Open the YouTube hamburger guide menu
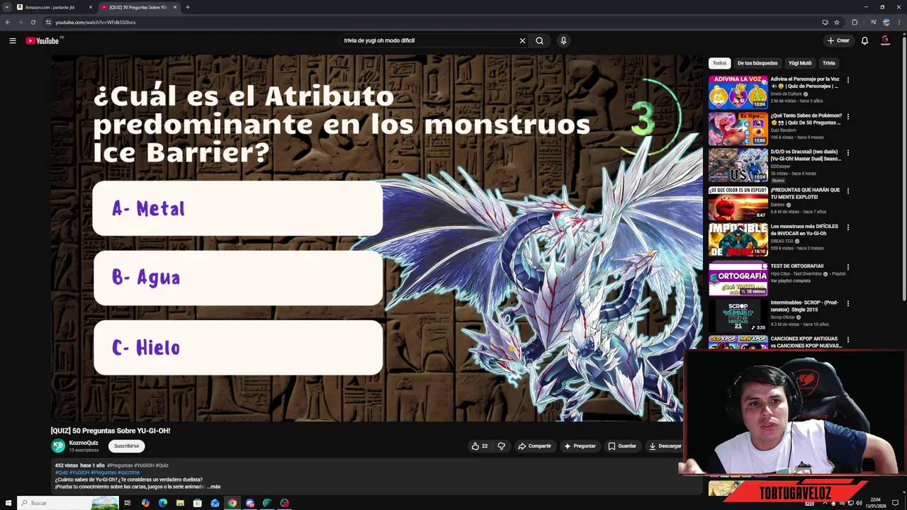Screen dimensions: 907x510 tap(12, 40)
